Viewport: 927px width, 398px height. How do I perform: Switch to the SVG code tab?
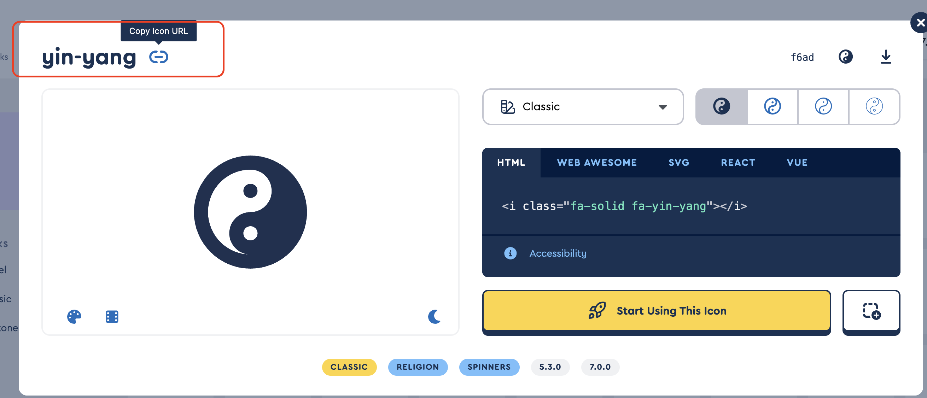pyautogui.click(x=679, y=163)
